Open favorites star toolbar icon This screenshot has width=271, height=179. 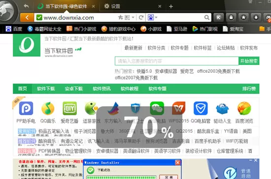pos(243,17)
